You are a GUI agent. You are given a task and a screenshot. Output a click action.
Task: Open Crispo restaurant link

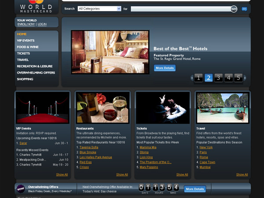point(84,167)
